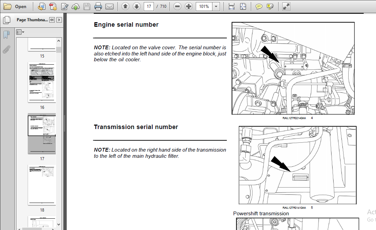Click the Page Thumbnails panel title
This screenshot has width=376, height=230.
32,20
